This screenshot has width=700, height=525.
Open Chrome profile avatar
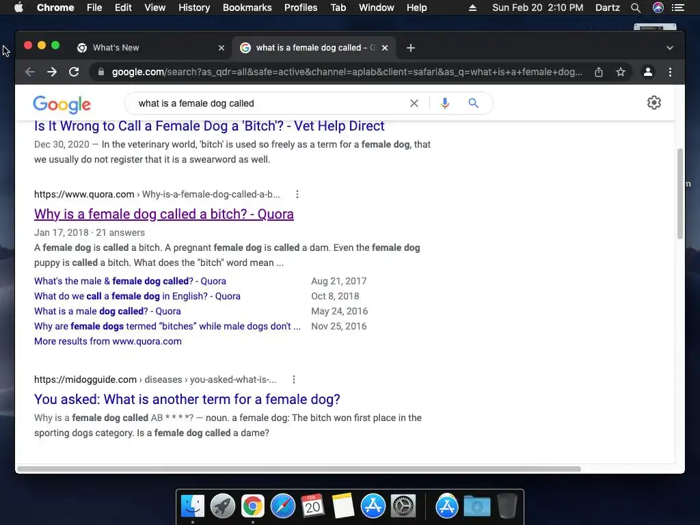click(648, 72)
